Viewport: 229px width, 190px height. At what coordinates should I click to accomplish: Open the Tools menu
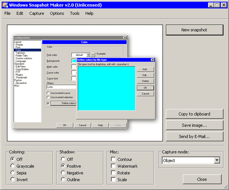coord(75,13)
